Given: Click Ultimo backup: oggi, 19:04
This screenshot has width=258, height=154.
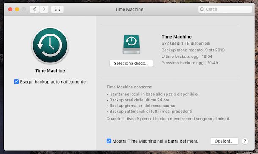Looking at the screenshot, I should [187, 56].
